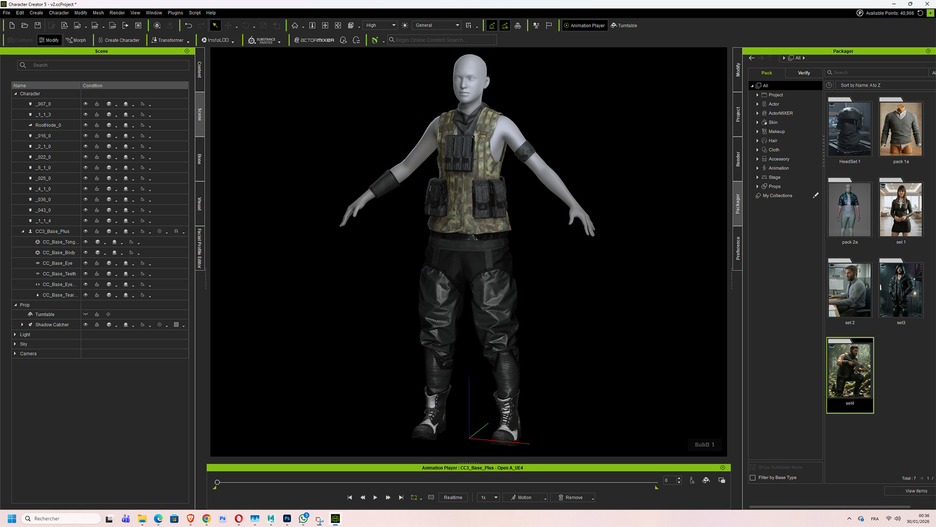The height and width of the screenshot is (527, 936).
Task: Open Photoshop from taskbar
Action: click(287, 519)
